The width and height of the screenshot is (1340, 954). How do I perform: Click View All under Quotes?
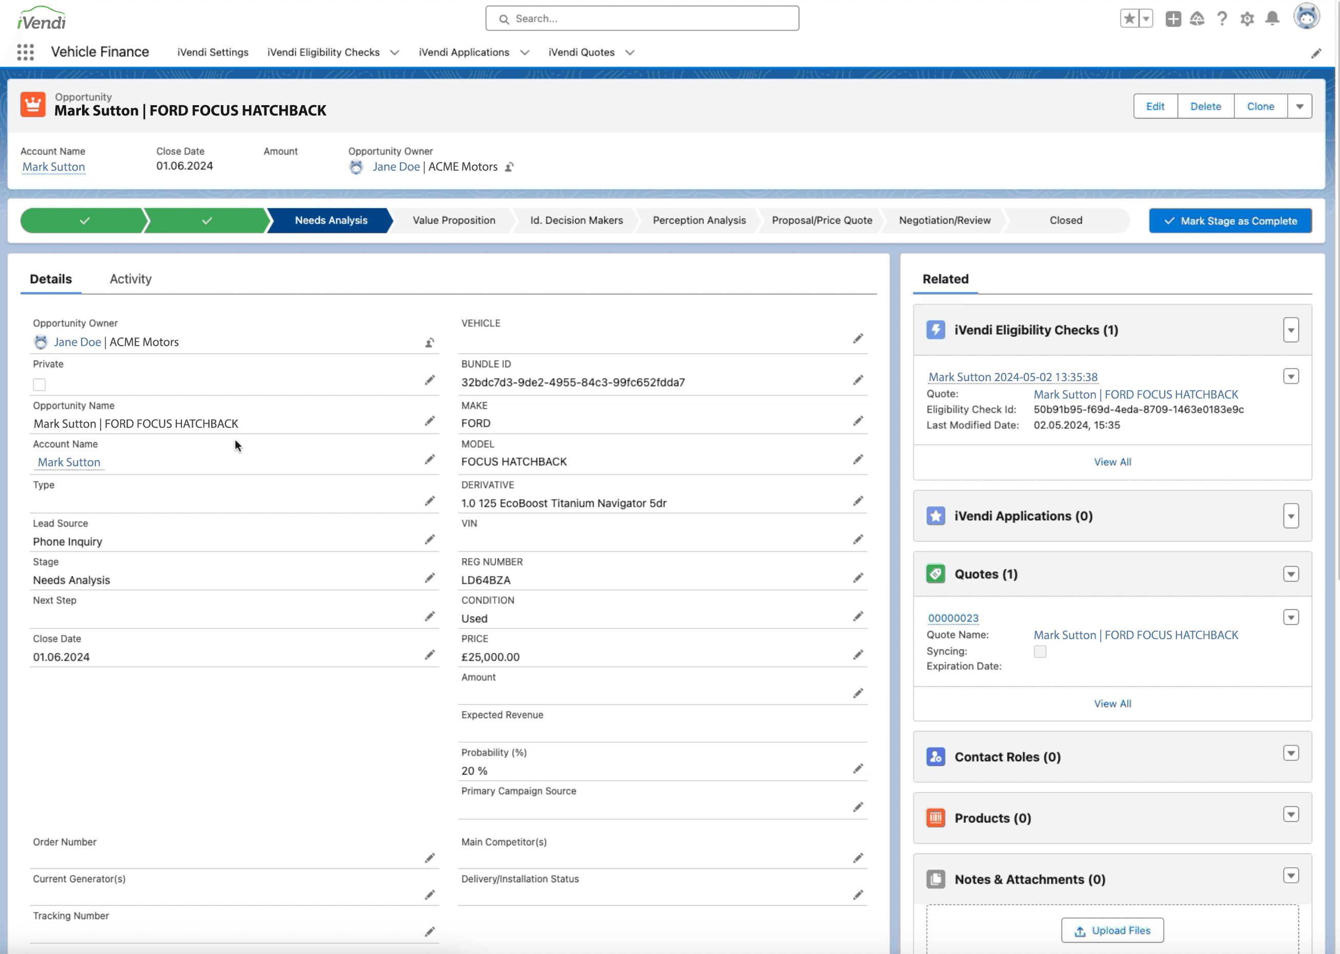click(x=1112, y=704)
